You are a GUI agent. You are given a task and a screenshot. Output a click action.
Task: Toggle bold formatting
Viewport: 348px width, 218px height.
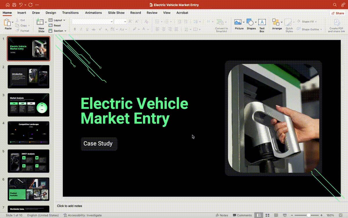75,29
